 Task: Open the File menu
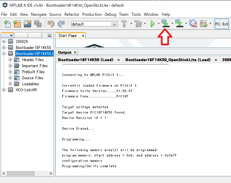pyautogui.click(x=4, y=14)
